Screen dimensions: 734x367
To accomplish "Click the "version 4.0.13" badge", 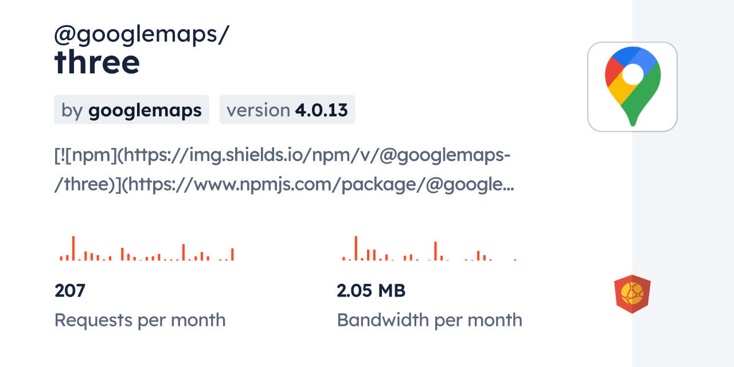I will coord(287,110).
